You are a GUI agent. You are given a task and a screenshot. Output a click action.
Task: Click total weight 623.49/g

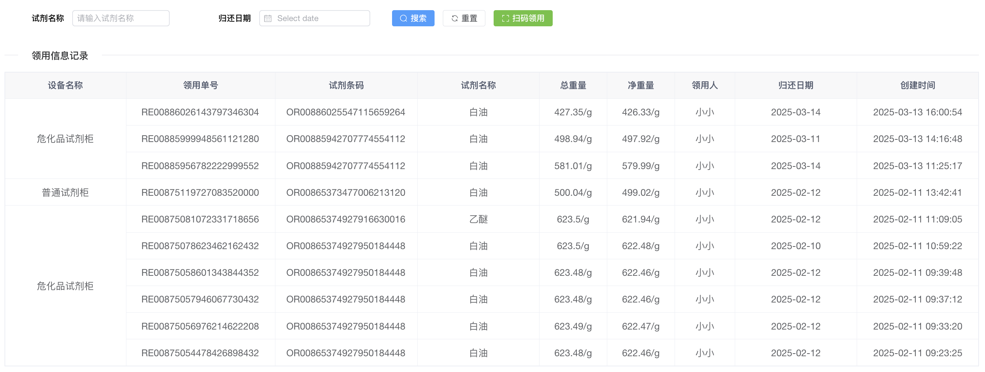(573, 327)
